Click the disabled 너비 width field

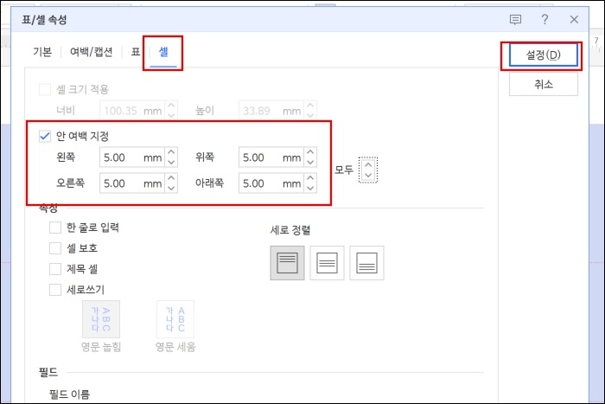[132, 111]
